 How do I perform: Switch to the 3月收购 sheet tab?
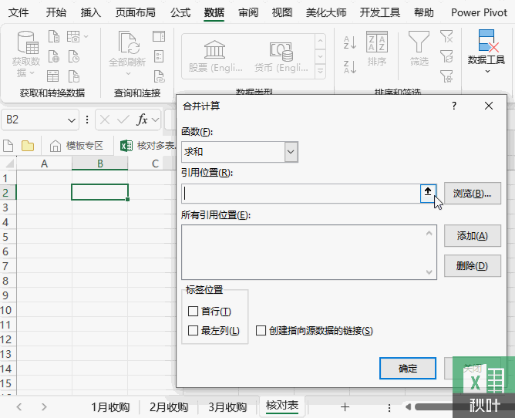227,407
